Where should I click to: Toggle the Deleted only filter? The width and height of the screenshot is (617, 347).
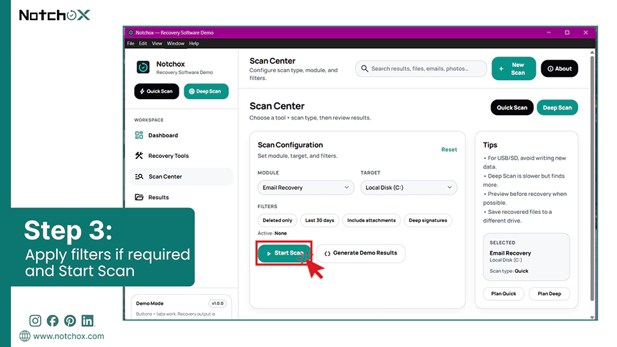[278, 221]
